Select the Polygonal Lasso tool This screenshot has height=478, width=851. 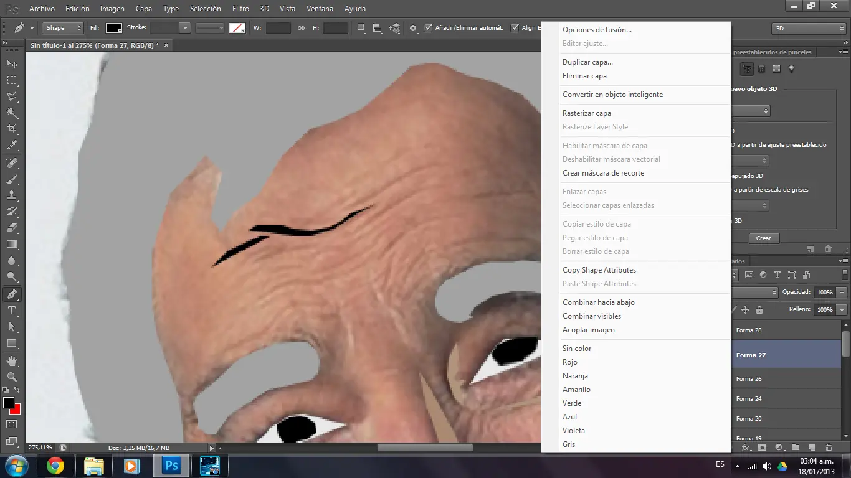point(12,96)
